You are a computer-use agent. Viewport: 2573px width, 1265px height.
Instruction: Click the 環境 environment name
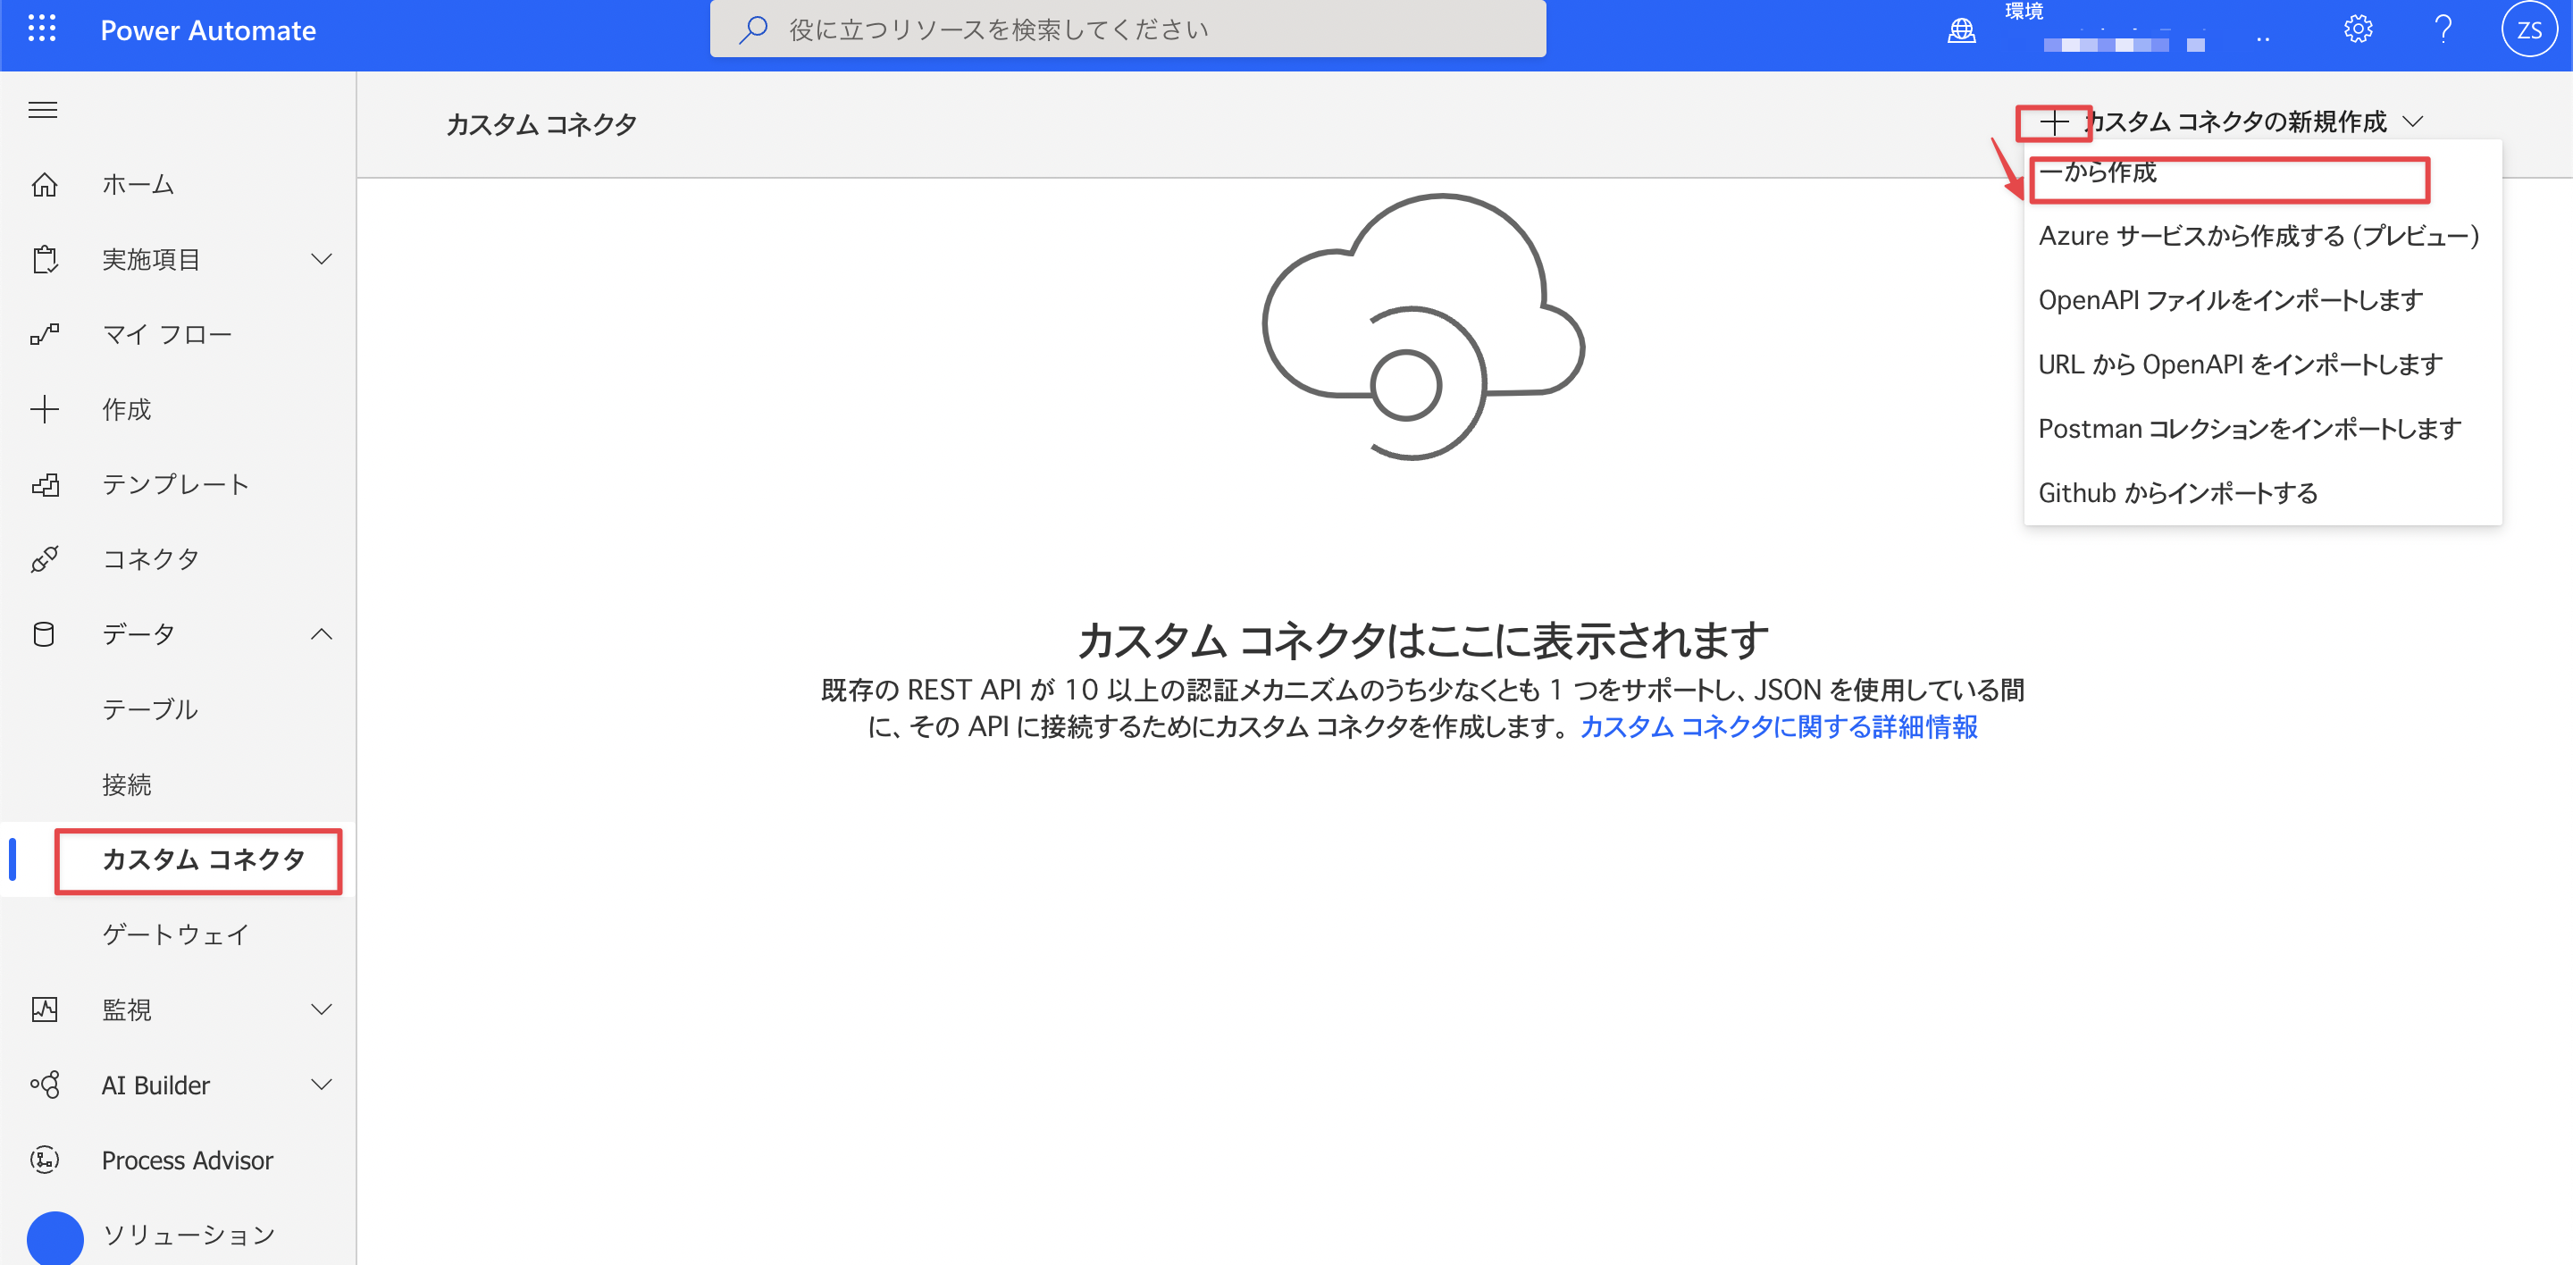click(x=2124, y=44)
